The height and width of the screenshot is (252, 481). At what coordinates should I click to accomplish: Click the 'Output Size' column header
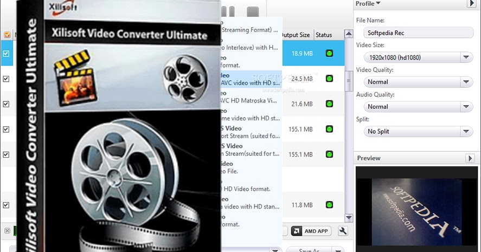click(296, 35)
